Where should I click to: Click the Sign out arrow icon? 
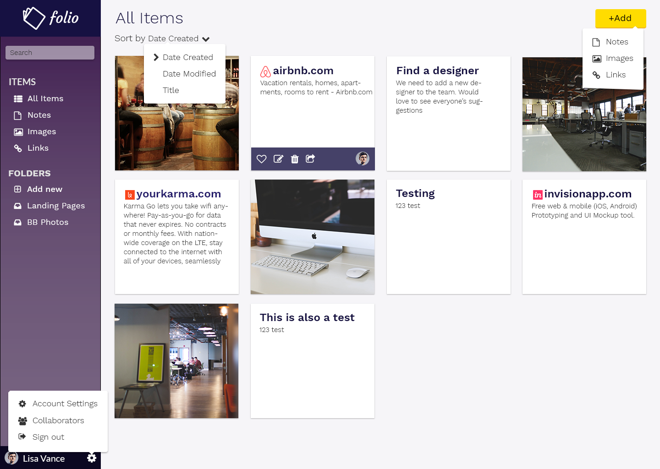[22, 436]
